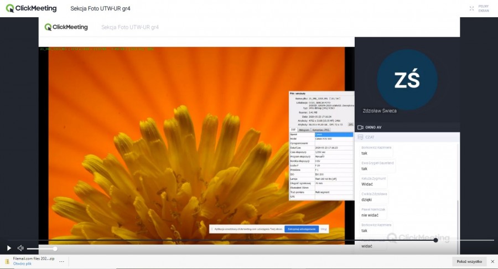498x269 pixels.
Task: Click Zatrzymaj udostępnianie button
Action: tap(302, 229)
